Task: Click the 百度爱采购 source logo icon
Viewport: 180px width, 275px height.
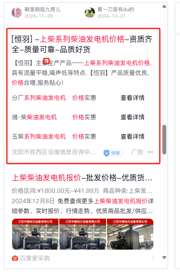Action: pyautogui.click(x=15, y=258)
